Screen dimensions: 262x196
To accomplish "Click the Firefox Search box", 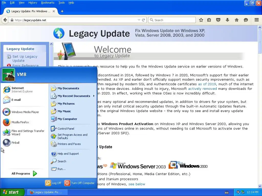I will click(172, 20).
